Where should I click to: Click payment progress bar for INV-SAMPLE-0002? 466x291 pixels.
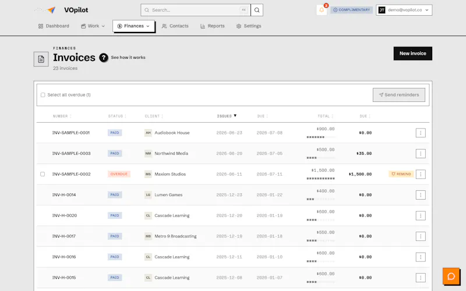[321, 179]
